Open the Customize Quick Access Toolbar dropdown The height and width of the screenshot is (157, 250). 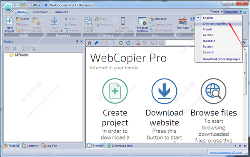tap(46, 5)
